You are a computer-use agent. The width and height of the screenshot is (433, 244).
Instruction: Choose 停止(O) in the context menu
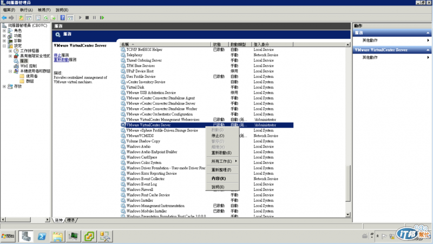pos(222,136)
